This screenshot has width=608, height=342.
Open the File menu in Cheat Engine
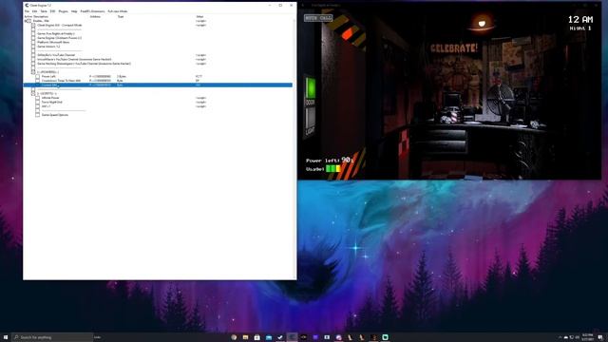pyautogui.click(x=27, y=11)
